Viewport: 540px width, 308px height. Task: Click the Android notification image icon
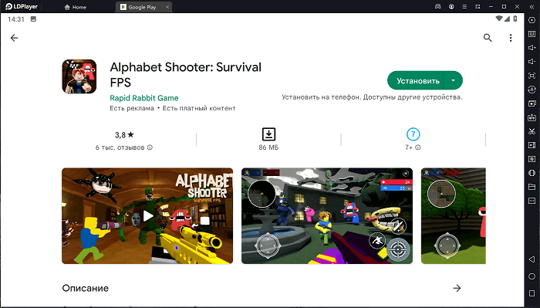33,19
